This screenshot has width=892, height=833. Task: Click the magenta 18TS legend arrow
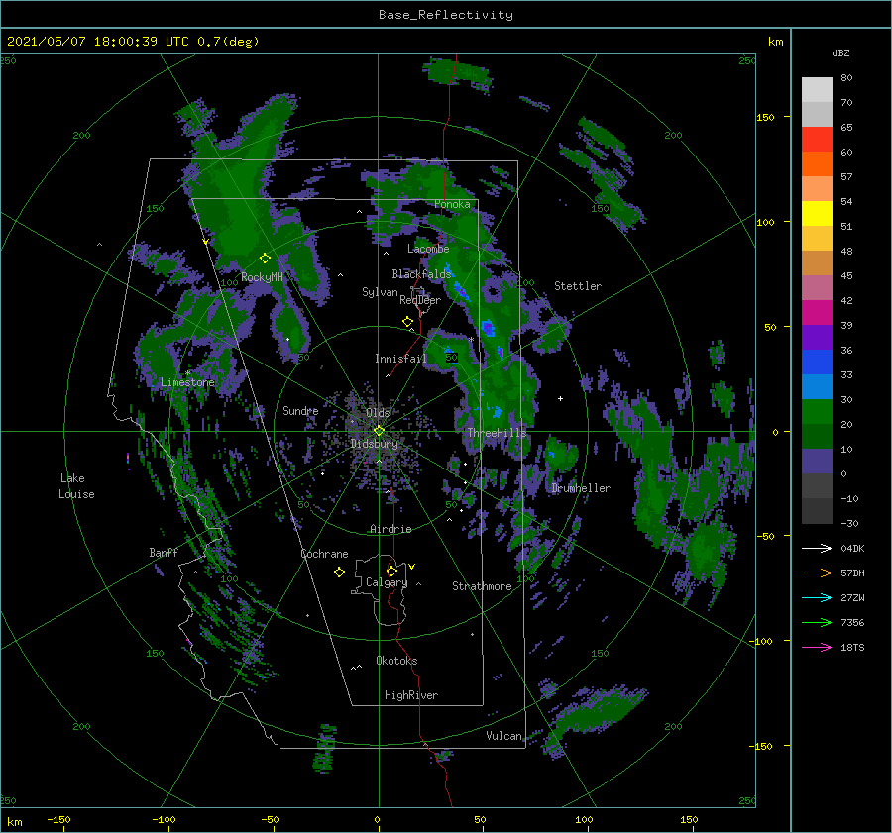coord(817,647)
